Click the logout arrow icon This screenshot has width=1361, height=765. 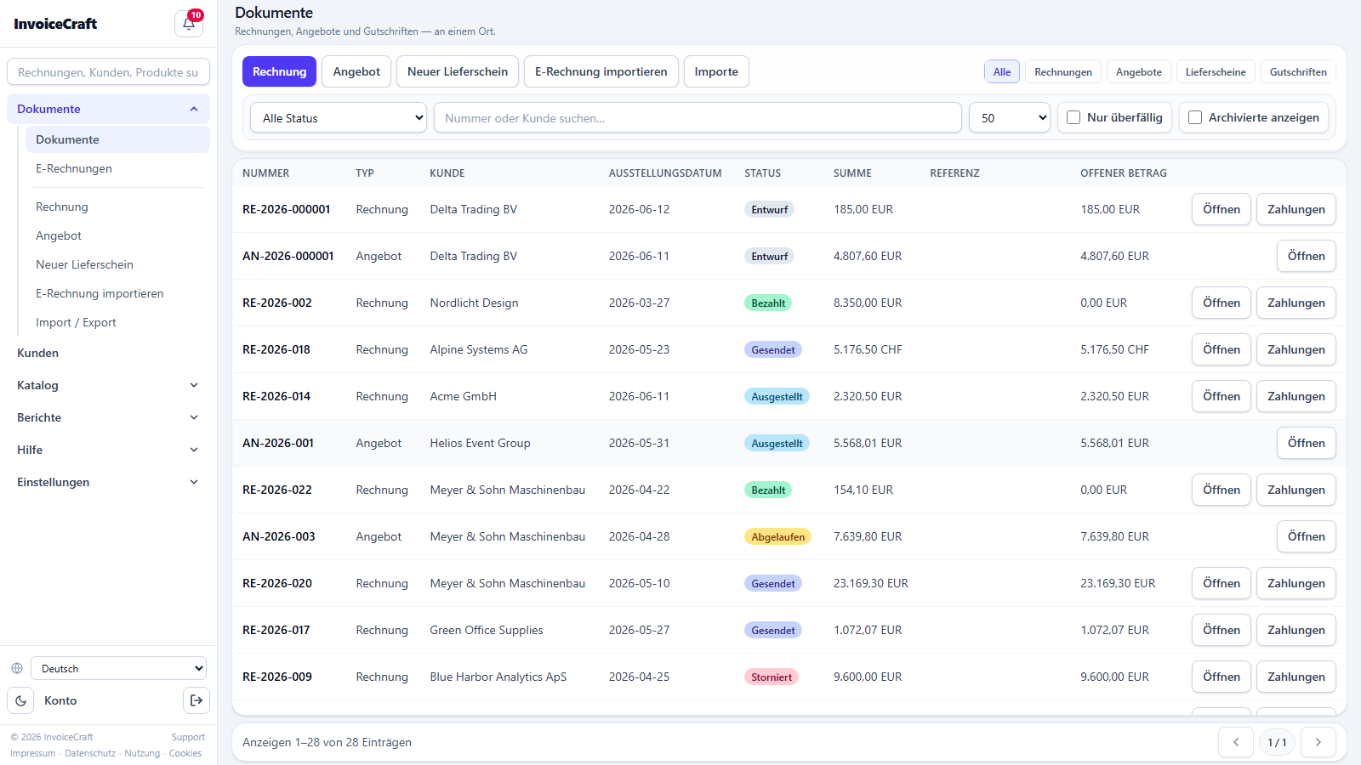(x=196, y=700)
